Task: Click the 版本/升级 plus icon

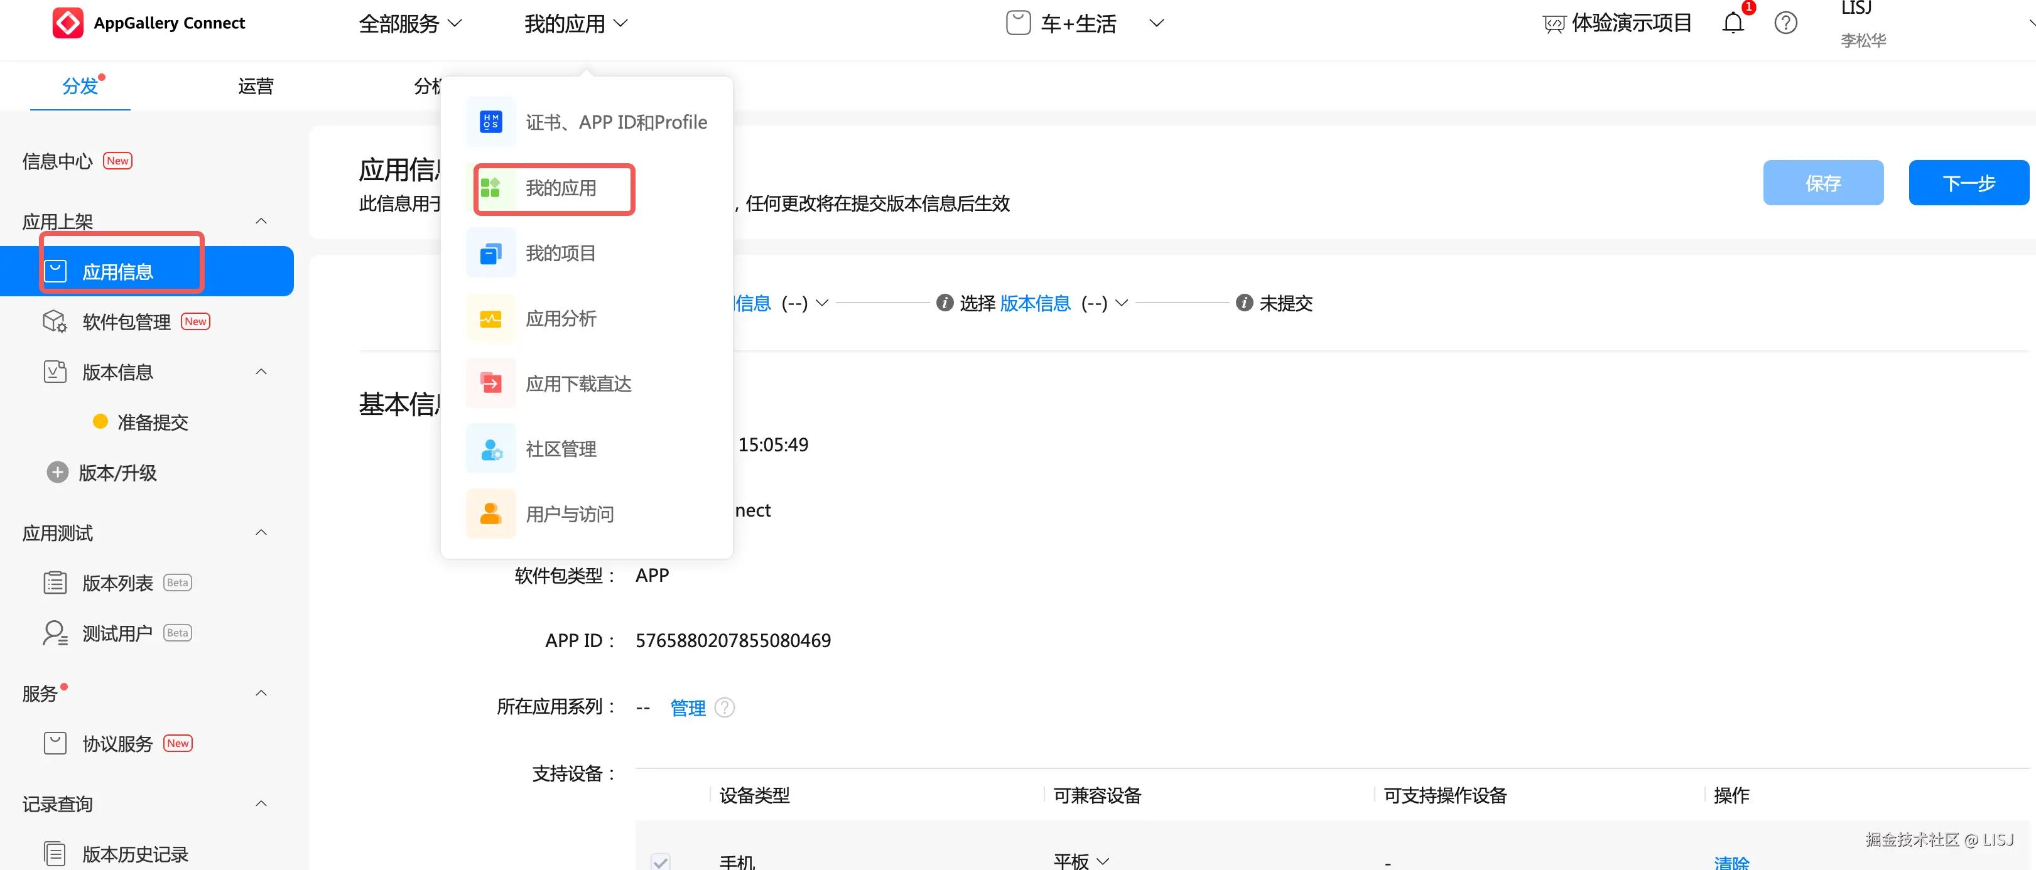Action: (x=58, y=473)
